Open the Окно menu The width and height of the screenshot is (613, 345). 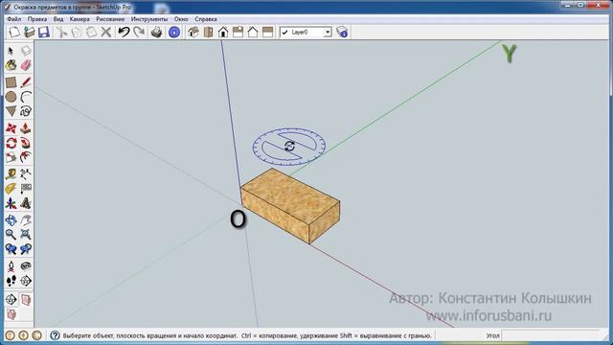[x=181, y=19]
